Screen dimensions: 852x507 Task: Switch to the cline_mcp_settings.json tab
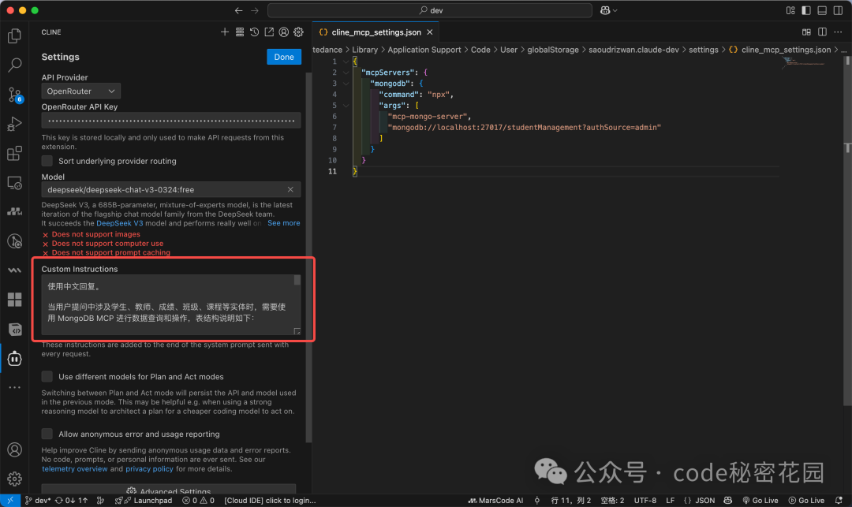pos(371,32)
